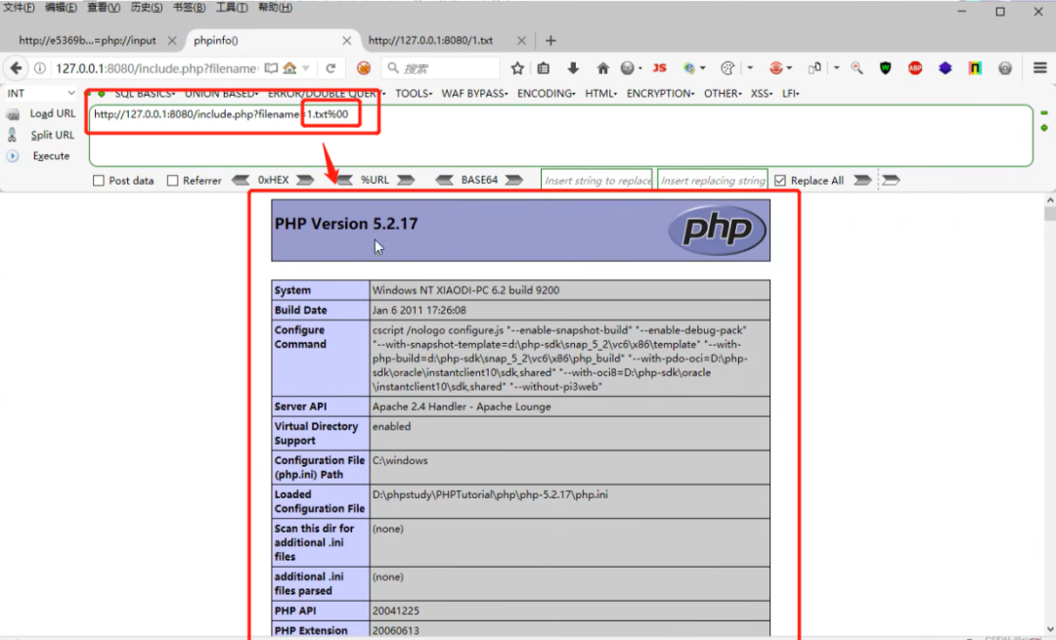1056x640 pixels.
Task: Click the site info icon in address bar
Action: pyautogui.click(x=40, y=68)
